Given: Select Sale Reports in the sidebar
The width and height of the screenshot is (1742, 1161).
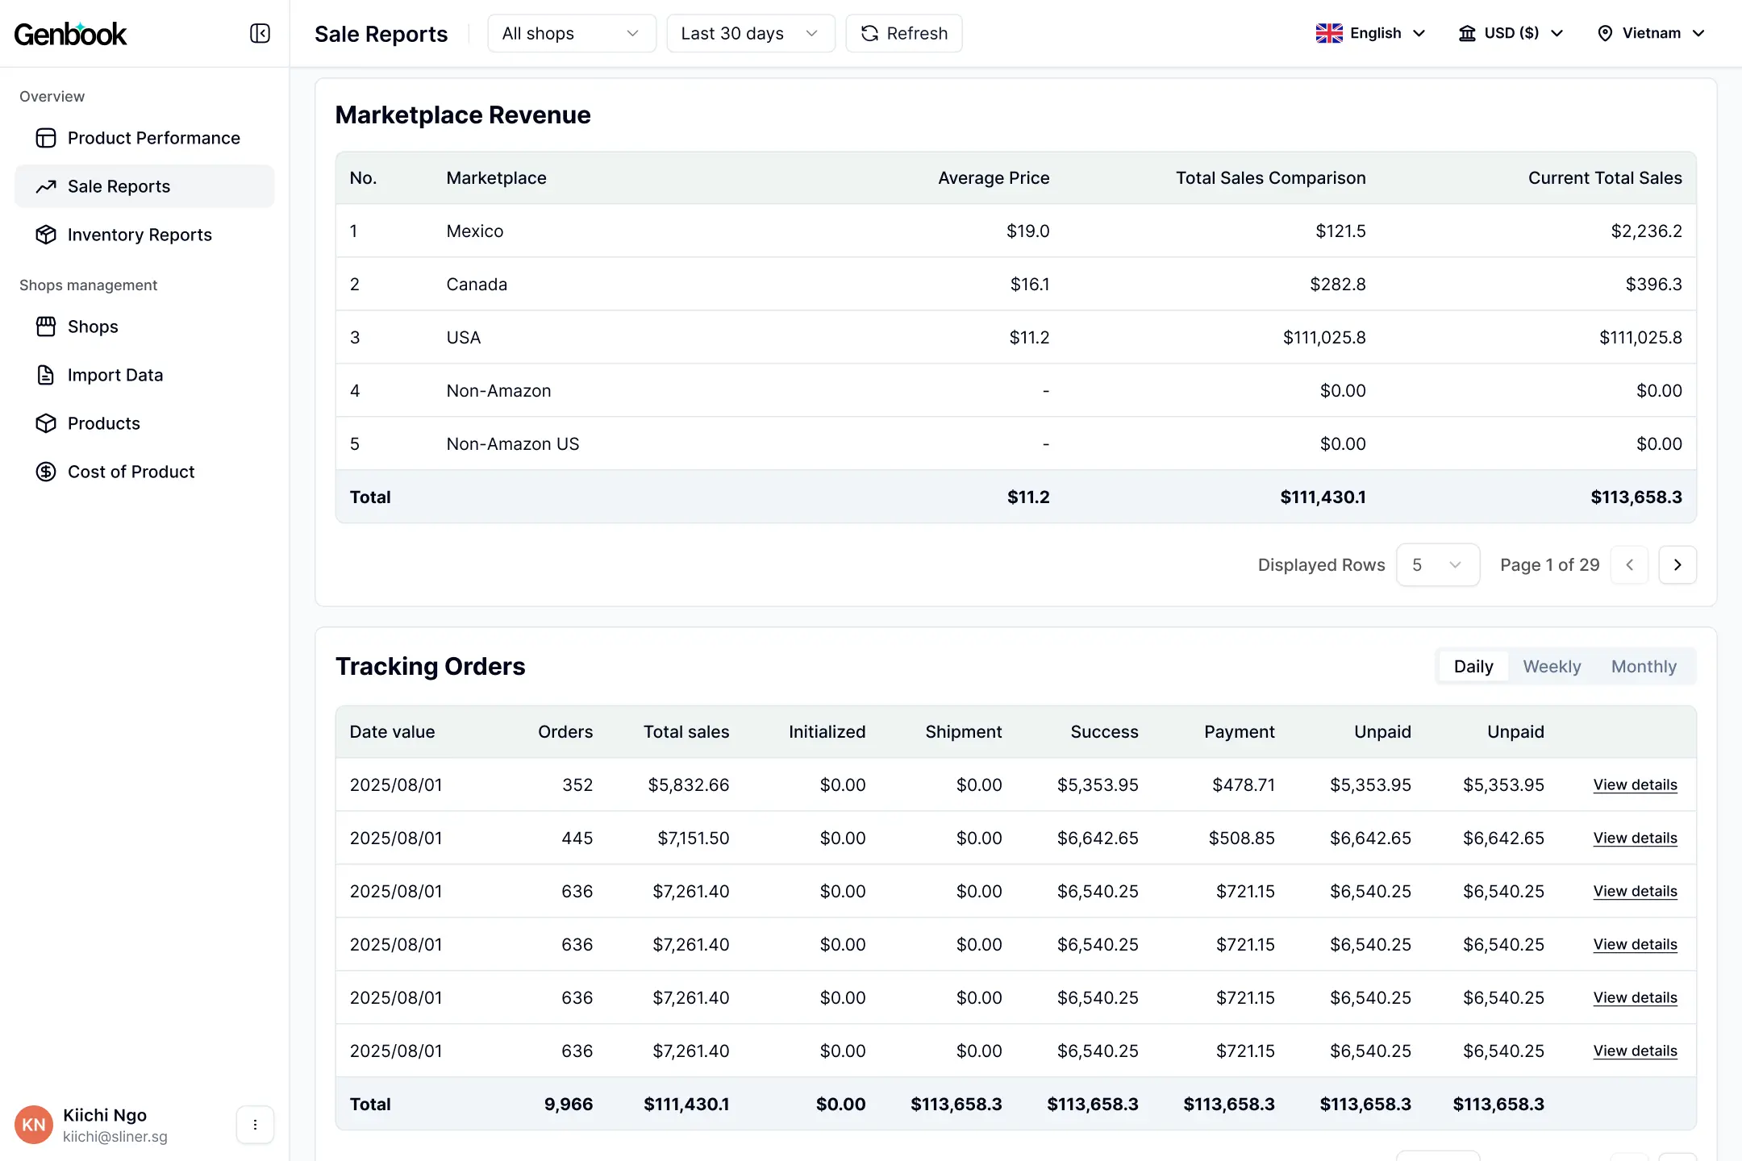Looking at the screenshot, I should coord(119,186).
